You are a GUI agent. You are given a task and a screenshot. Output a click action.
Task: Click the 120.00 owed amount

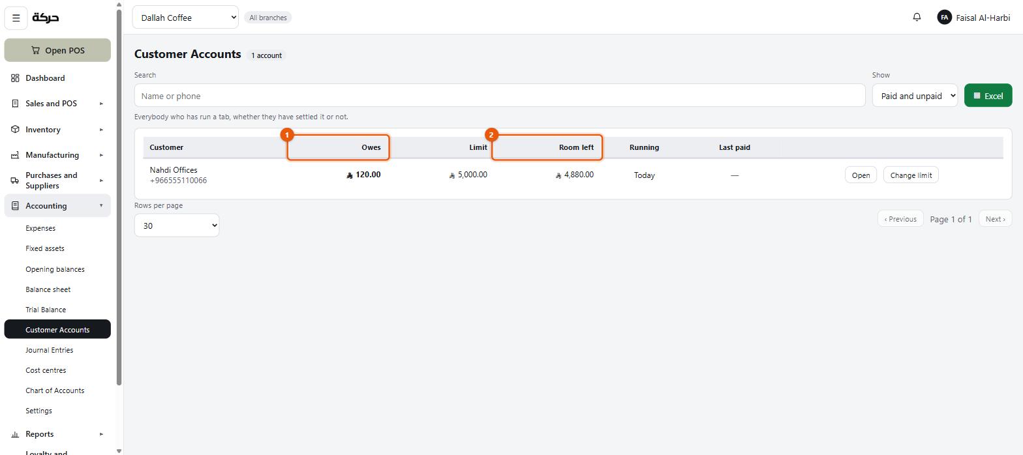(x=363, y=175)
